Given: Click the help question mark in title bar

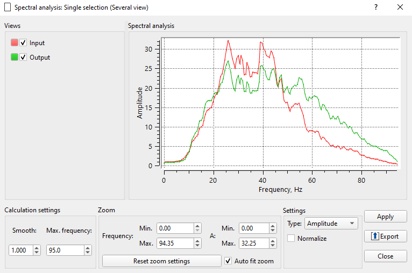Looking at the screenshot, I should 376,8.
